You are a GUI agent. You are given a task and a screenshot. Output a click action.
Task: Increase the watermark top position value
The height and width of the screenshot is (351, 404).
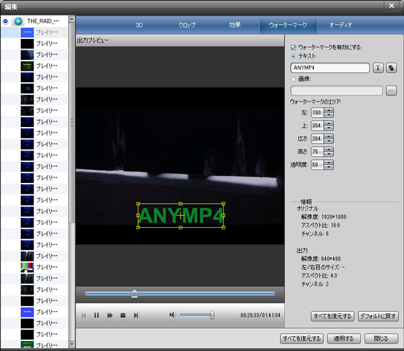click(x=329, y=124)
